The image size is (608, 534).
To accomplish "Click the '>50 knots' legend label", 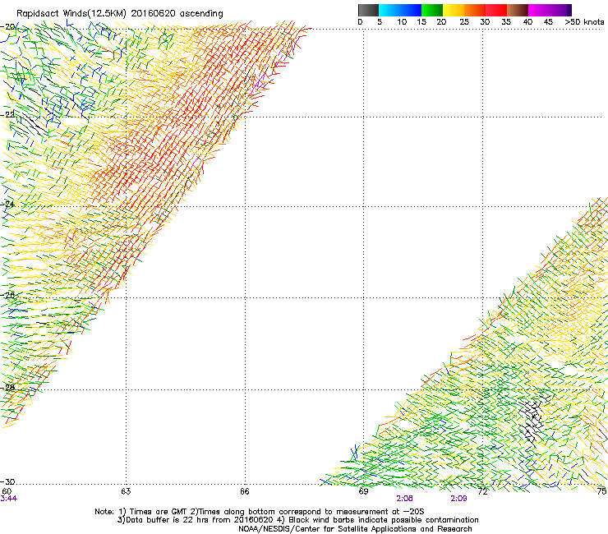I will click(584, 22).
